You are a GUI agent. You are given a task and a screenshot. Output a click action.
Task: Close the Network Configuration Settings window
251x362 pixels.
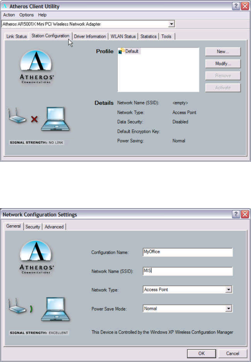(x=245, y=215)
